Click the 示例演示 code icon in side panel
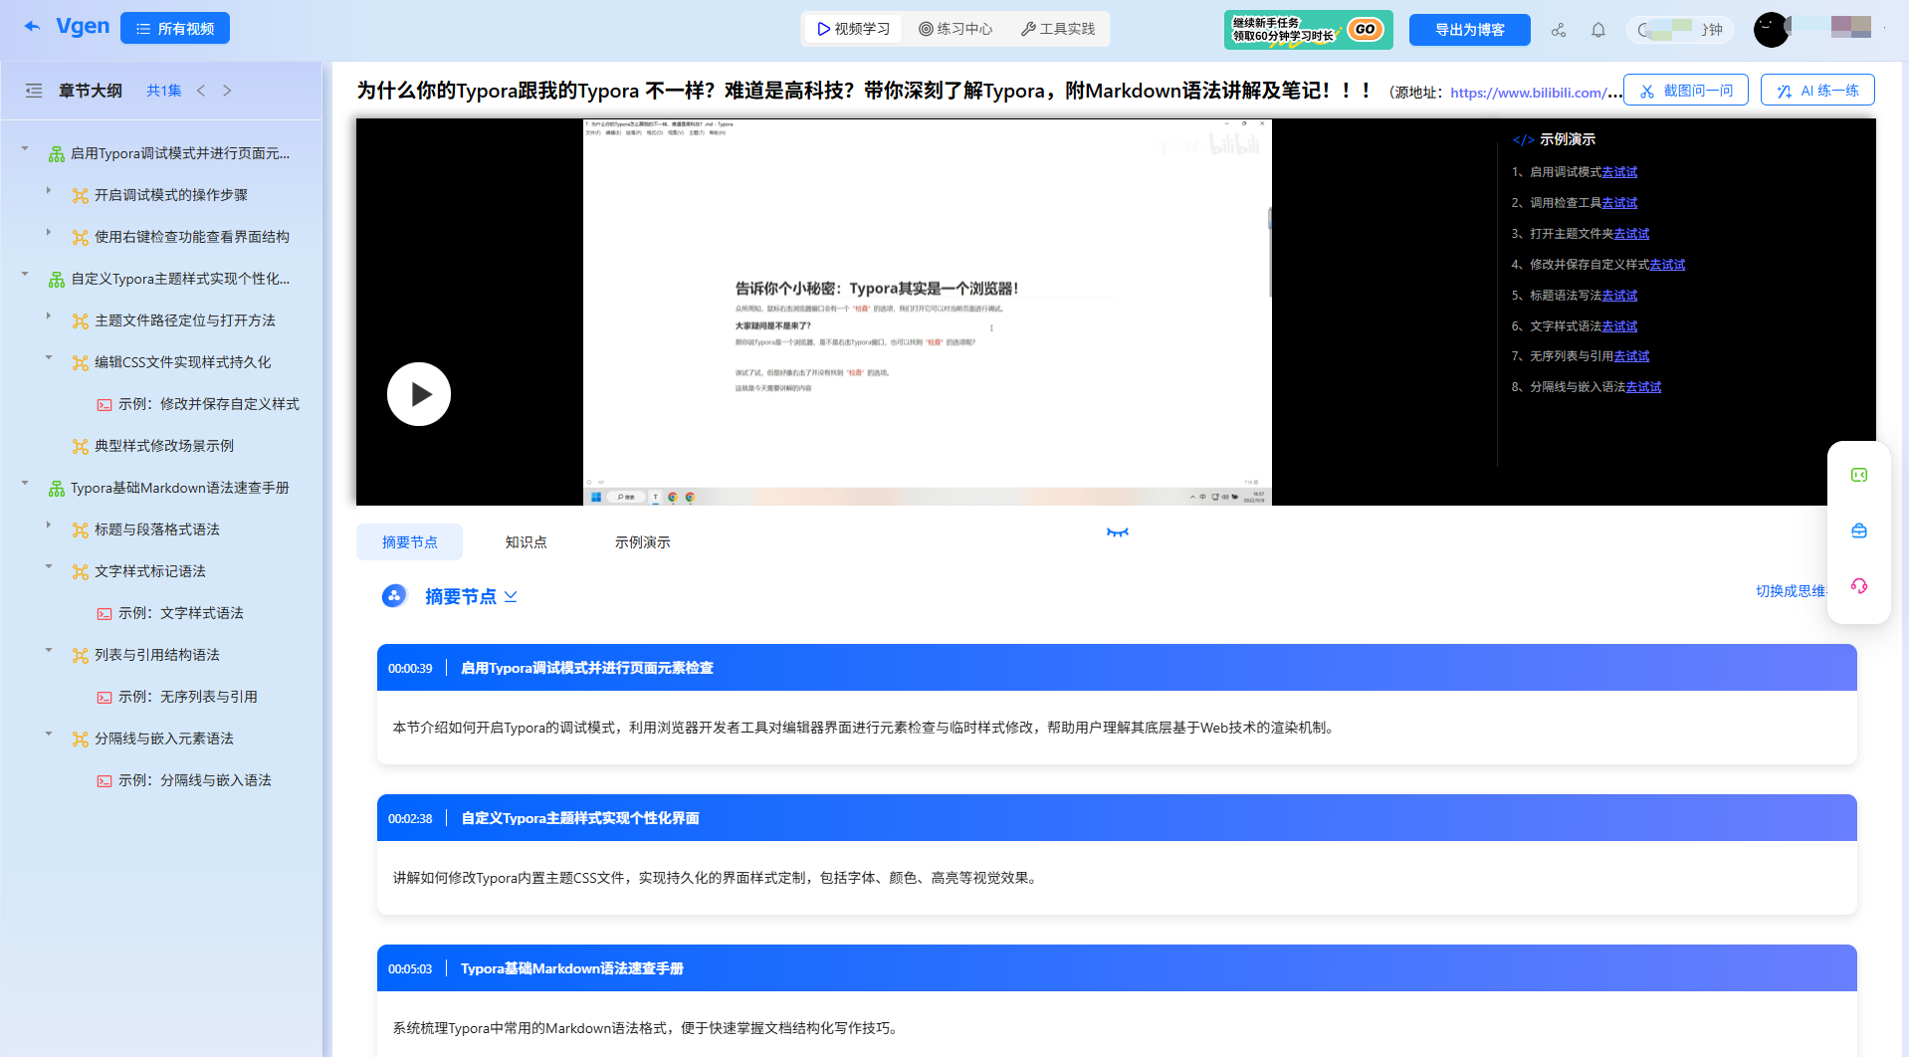Viewport: 1909px width, 1057px height. 1523,140
